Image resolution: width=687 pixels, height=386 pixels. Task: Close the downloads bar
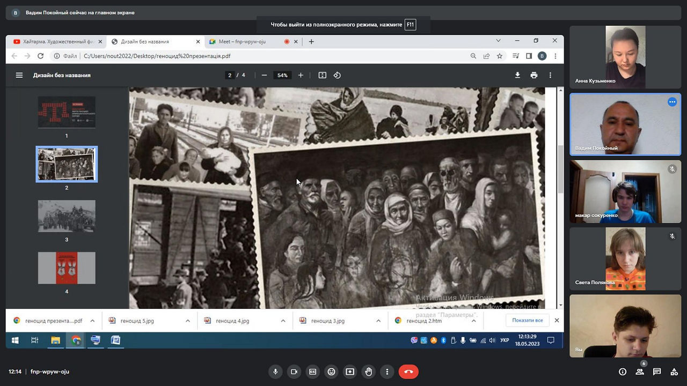click(x=557, y=321)
